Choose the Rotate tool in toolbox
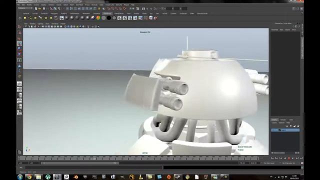The height and width of the screenshot is (180, 320). click(19, 49)
